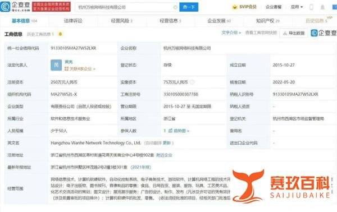This screenshot has height=212, width=337.
Task: Clear the search box with the X icon
Action: click(175, 7)
